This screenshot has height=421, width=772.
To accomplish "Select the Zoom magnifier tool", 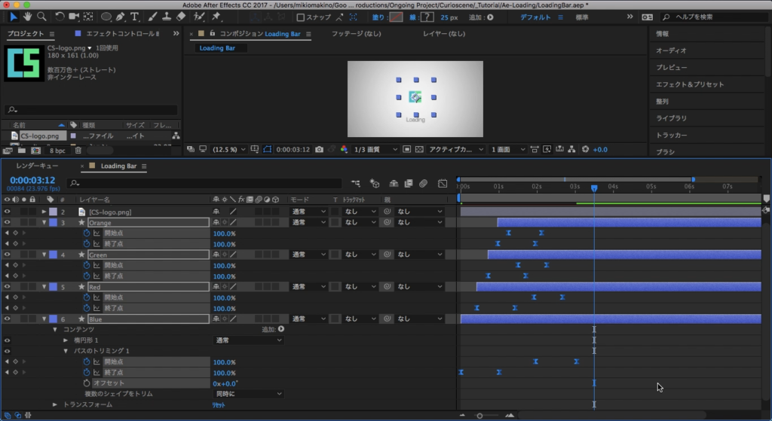I will tap(41, 17).
